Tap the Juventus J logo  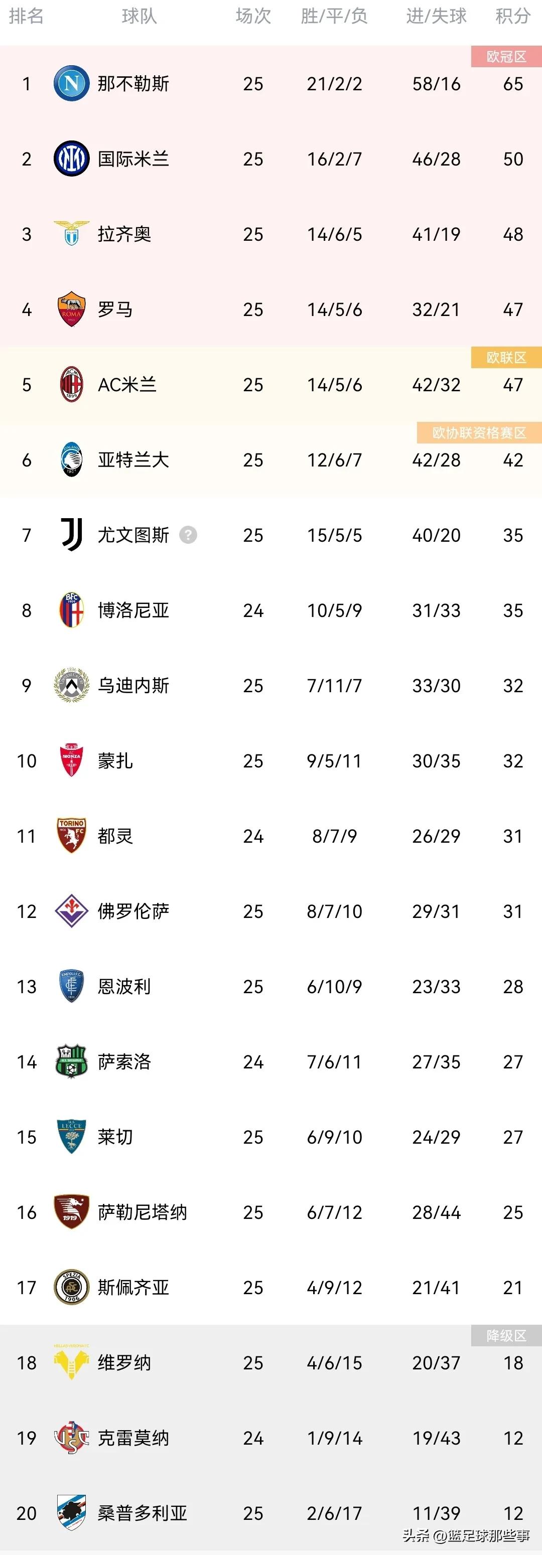71,535
